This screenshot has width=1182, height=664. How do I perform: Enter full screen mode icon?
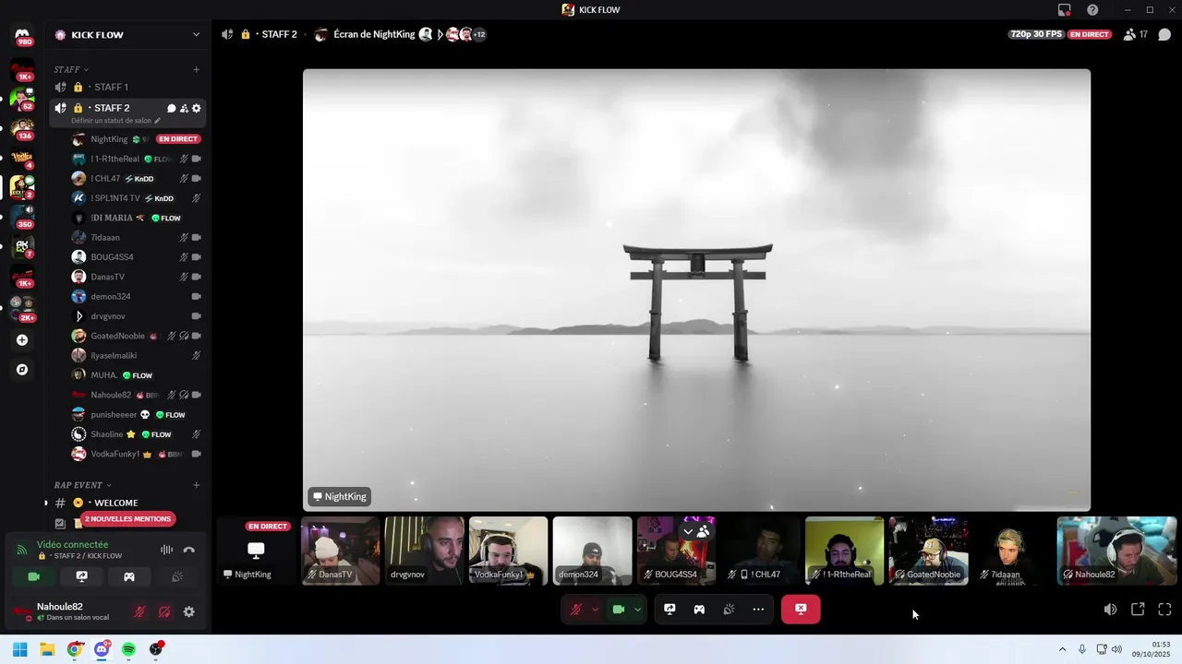click(1164, 610)
